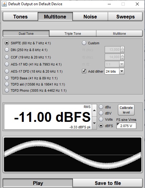Go to the Sweeps tab
Viewport: 145px width, 188px height.
(x=125, y=17)
